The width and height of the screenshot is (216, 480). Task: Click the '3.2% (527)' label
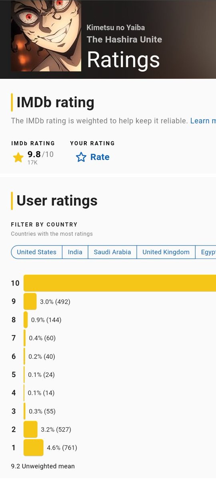tap(56, 430)
